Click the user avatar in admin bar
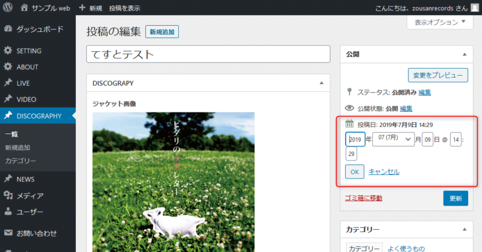482x252 pixels. point(475,8)
